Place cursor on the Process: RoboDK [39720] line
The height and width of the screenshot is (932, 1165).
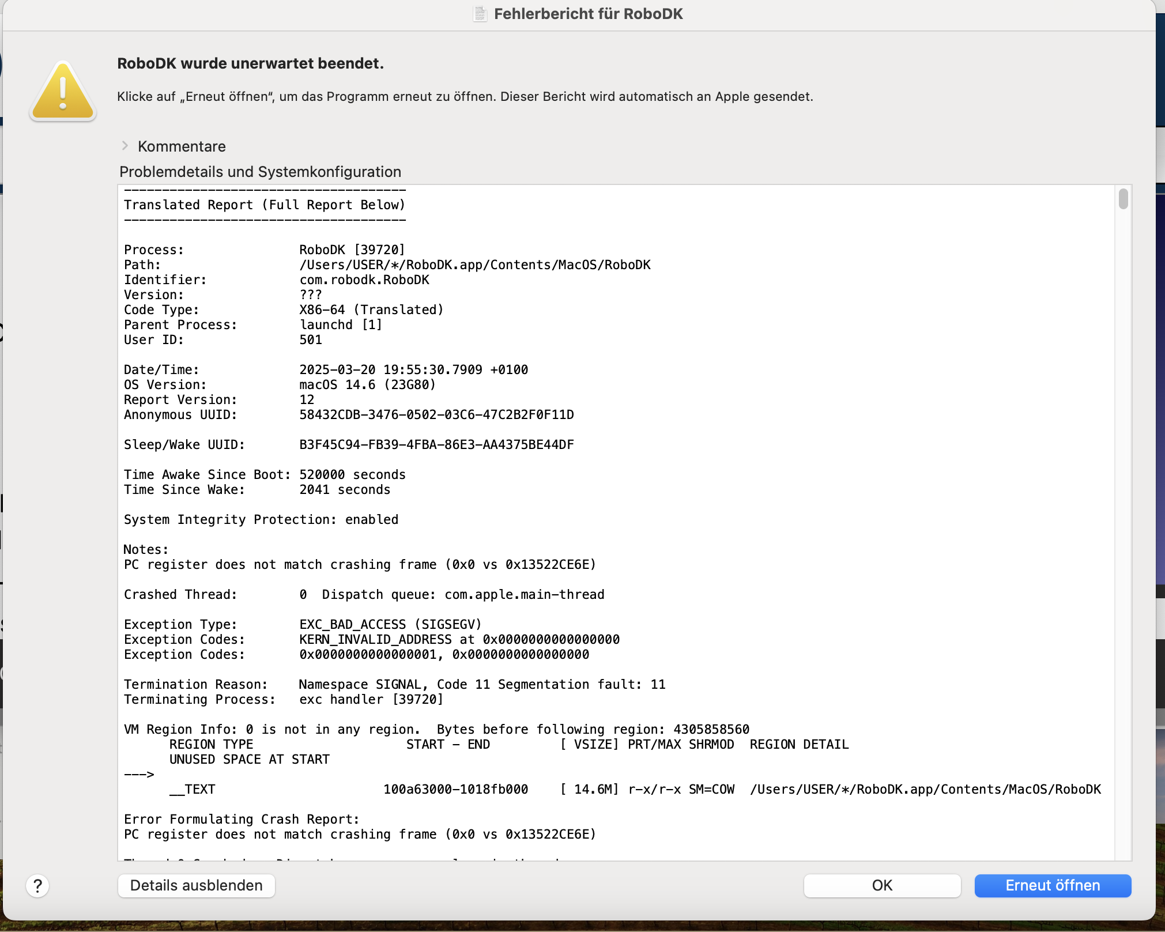[x=352, y=250]
